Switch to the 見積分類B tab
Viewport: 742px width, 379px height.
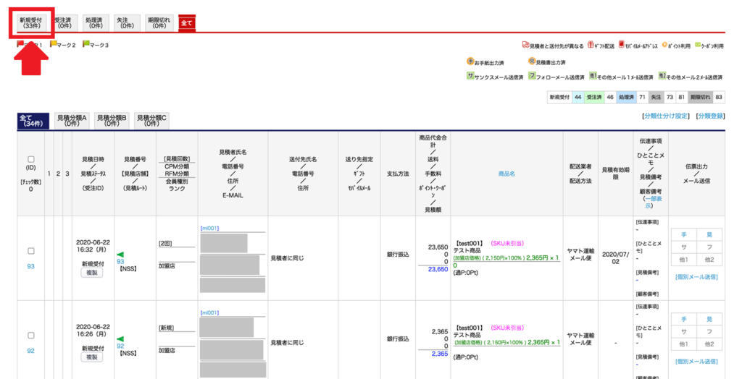(112, 121)
